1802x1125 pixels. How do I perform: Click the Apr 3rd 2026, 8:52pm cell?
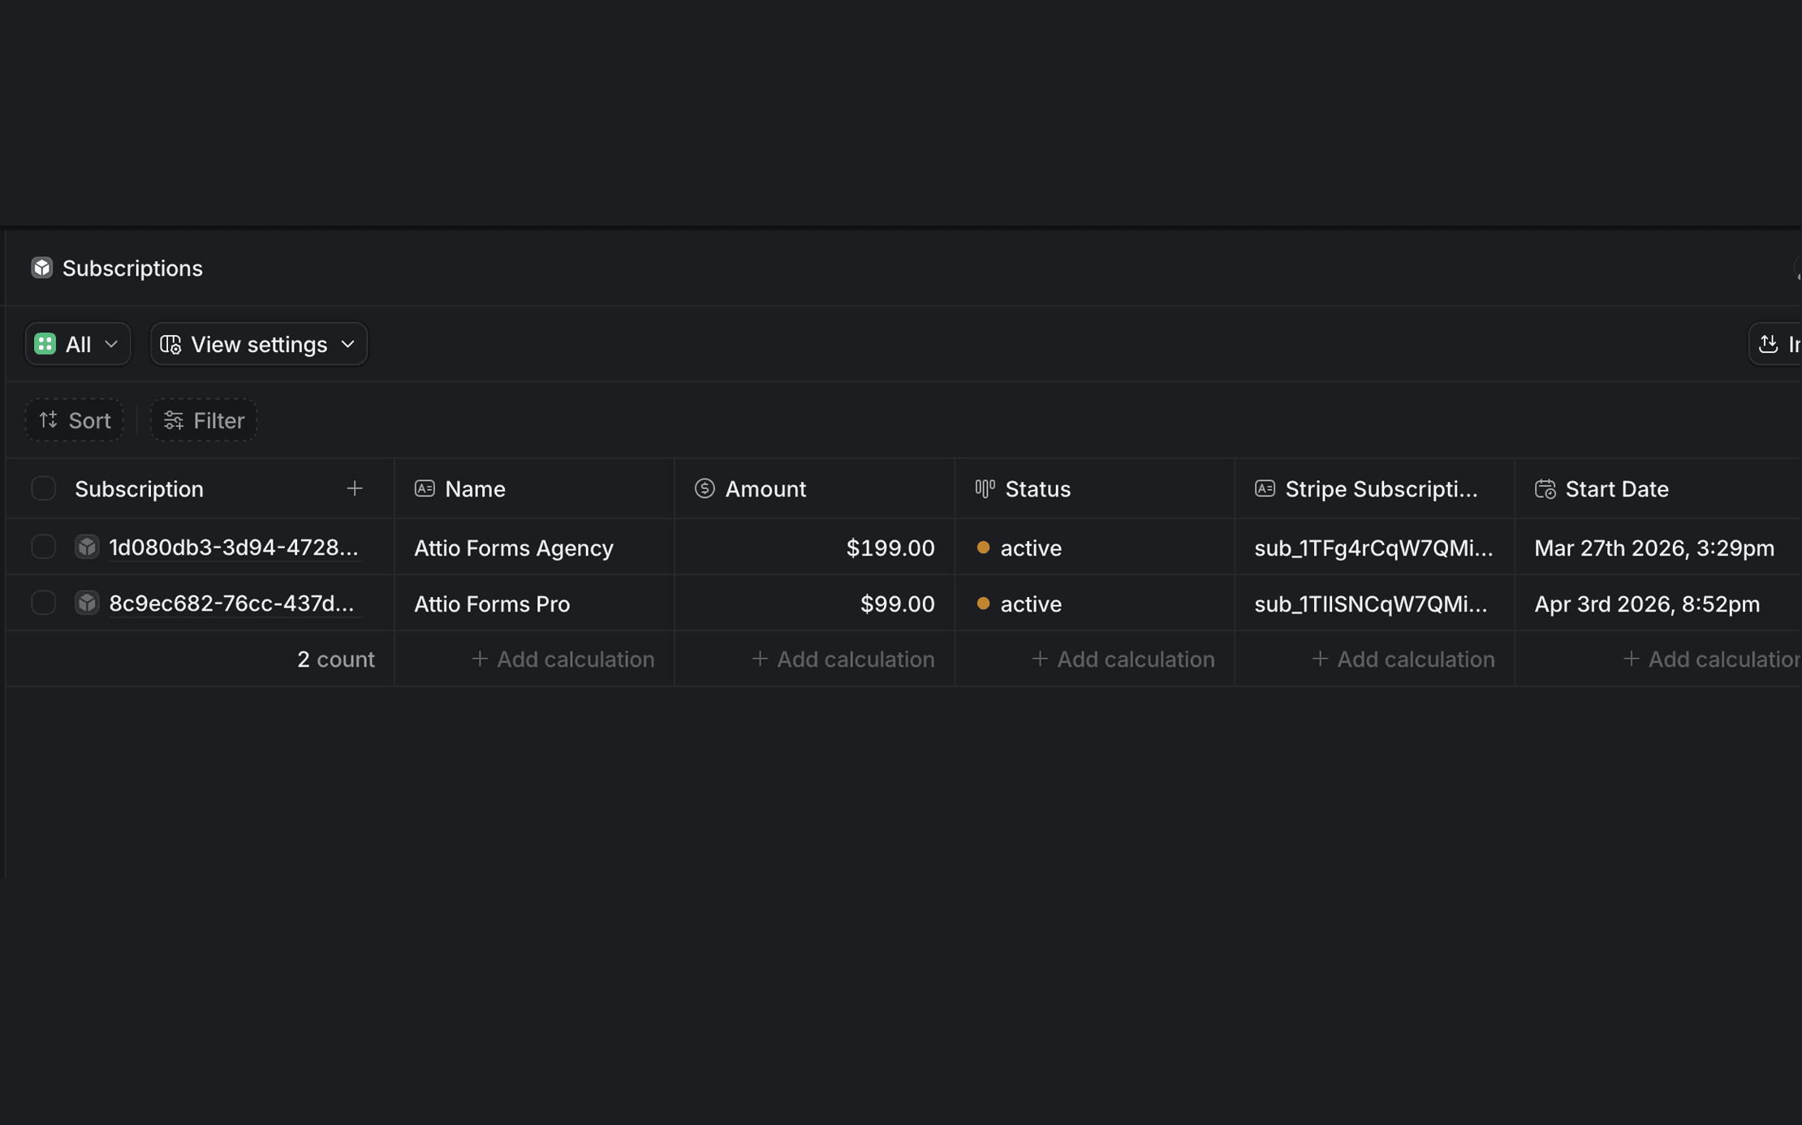click(x=1658, y=603)
